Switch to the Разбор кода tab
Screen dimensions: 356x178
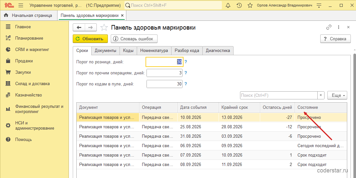pyautogui.click(x=187, y=51)
